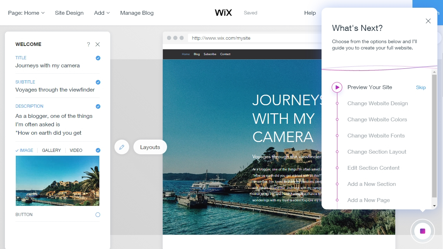Close the Welcome panel with X

(x=98, y=44)
